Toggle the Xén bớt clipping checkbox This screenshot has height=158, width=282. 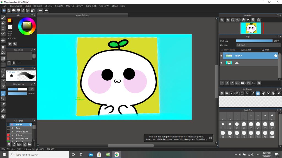point(242,50)
